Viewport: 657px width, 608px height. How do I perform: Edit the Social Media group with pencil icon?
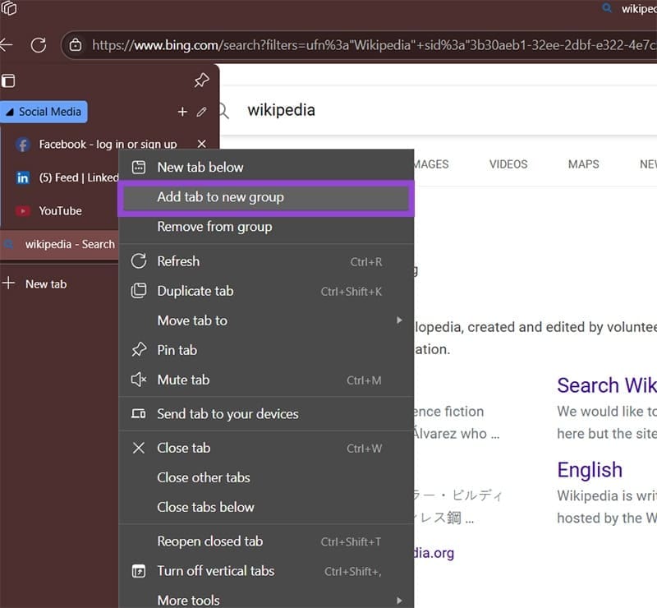click(x=202, y=112)
